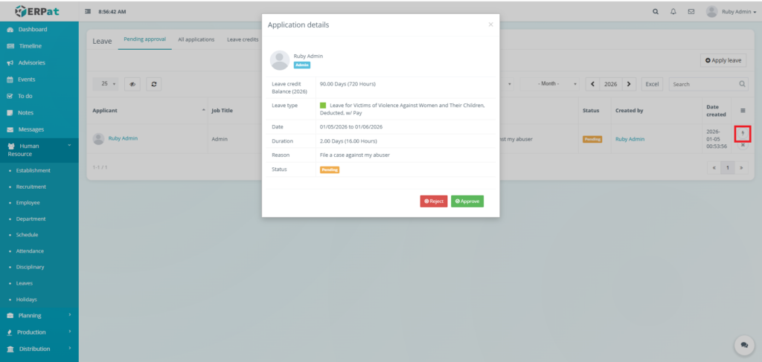Switch to the Leave credits tab
Viewport: 762px width, 362px height.
[x=243, y=39]
